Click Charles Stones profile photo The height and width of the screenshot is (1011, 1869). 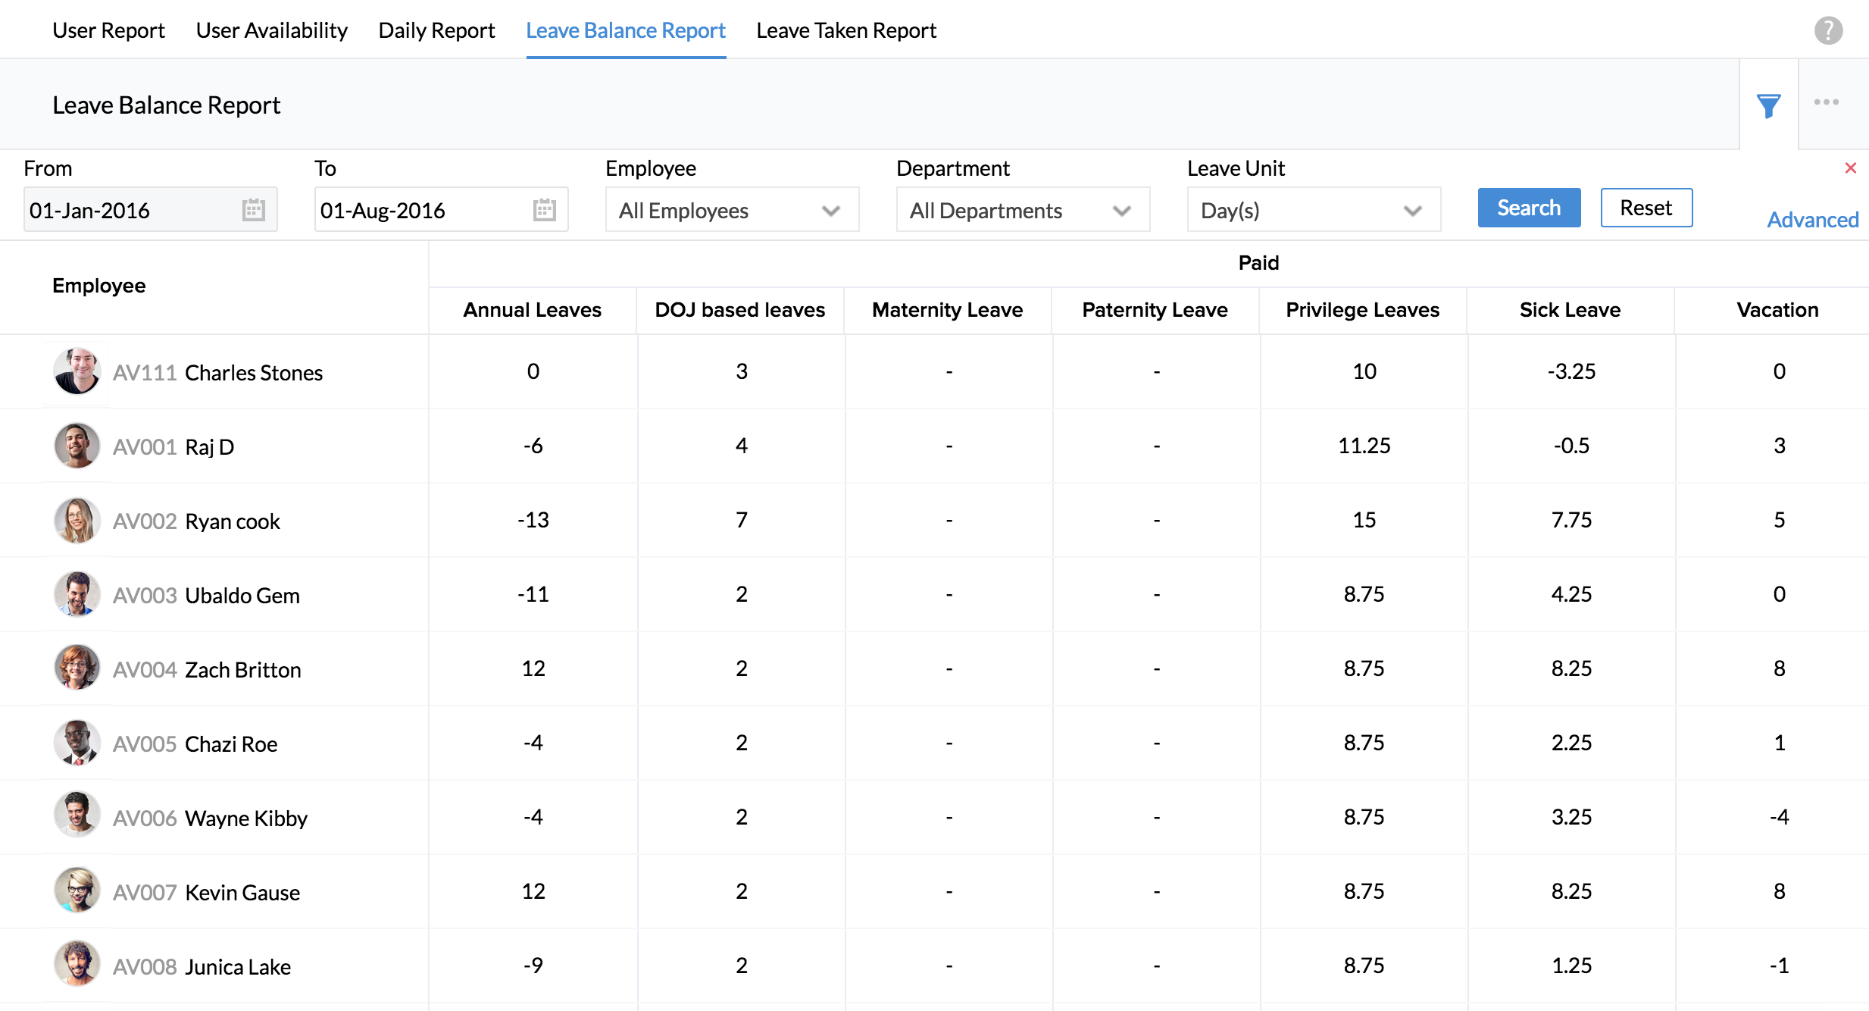pos(77,371)
